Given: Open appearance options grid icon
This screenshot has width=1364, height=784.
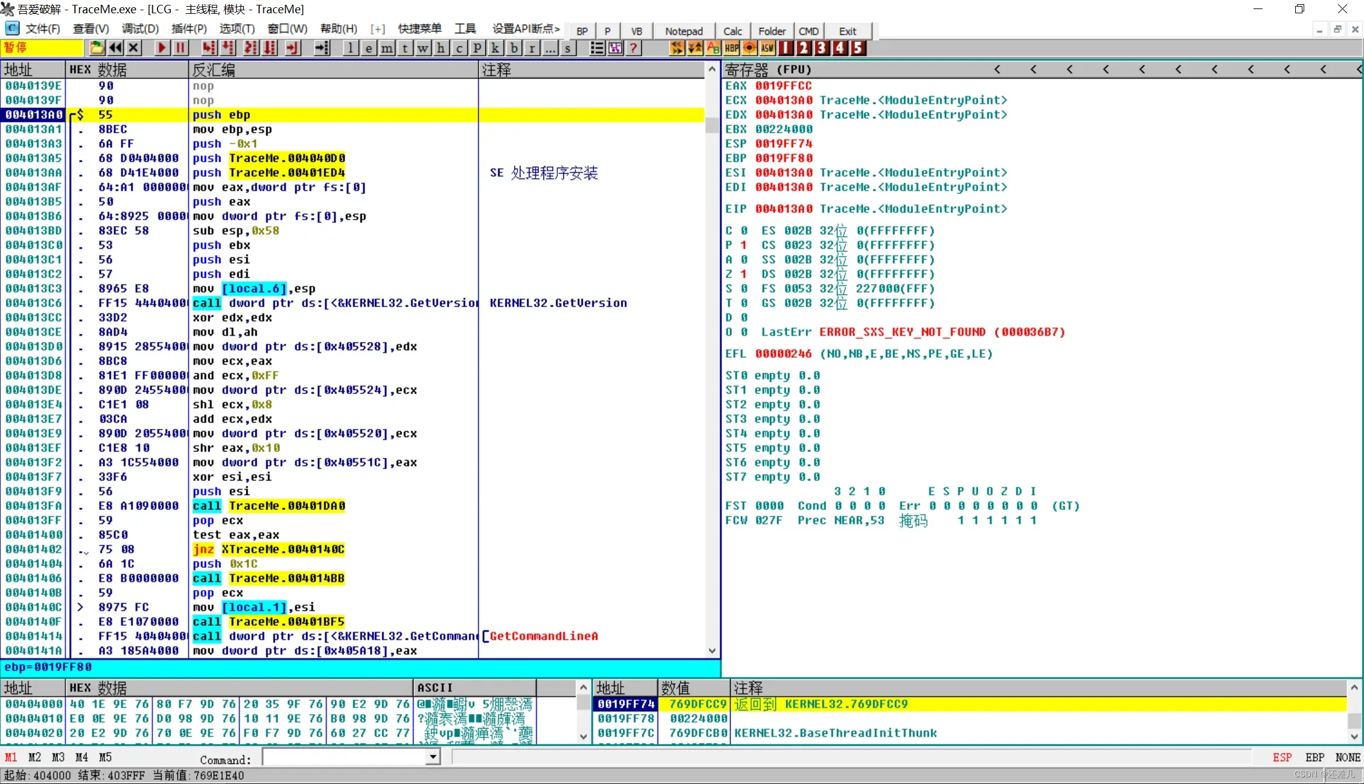Looking at the screenshot, I should (x=615, y=48).
